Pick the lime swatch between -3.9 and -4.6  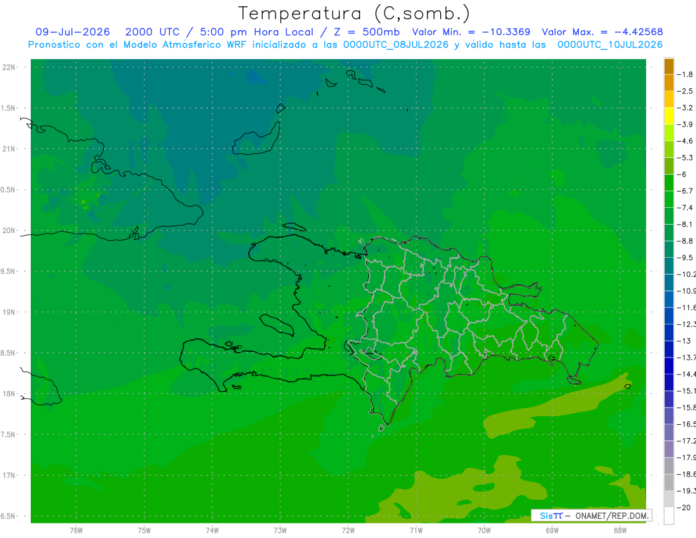point(669,133)
